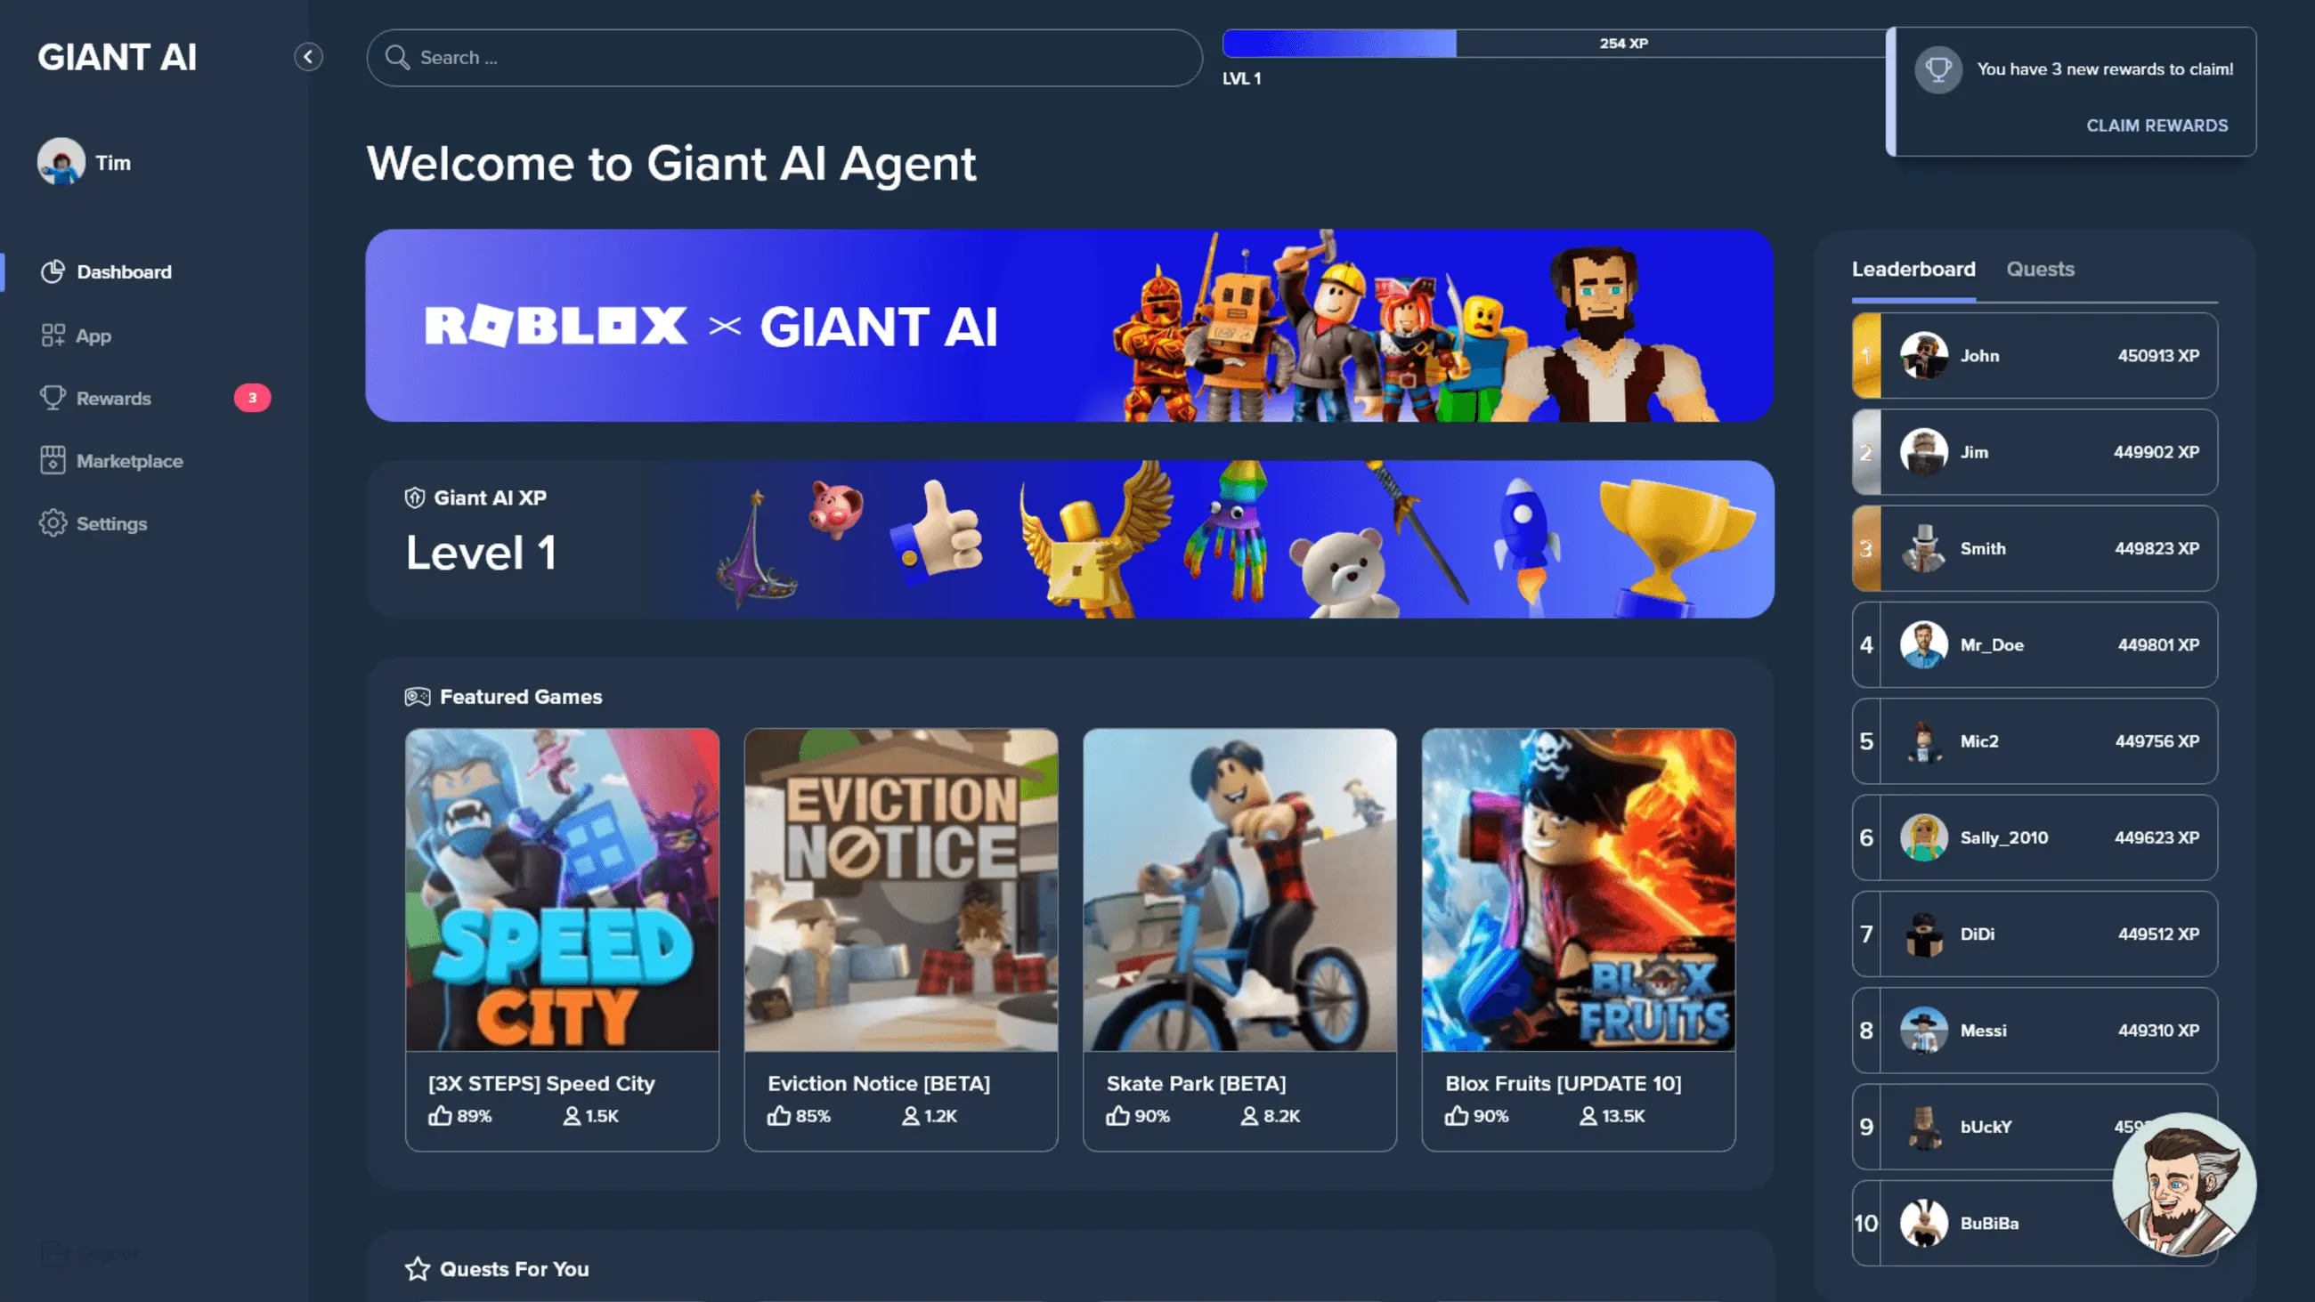Viewport: 2315px width, 1302px height.
Task: Open the Settings gear in the sidebar
Action: click(x=53, y=523)
